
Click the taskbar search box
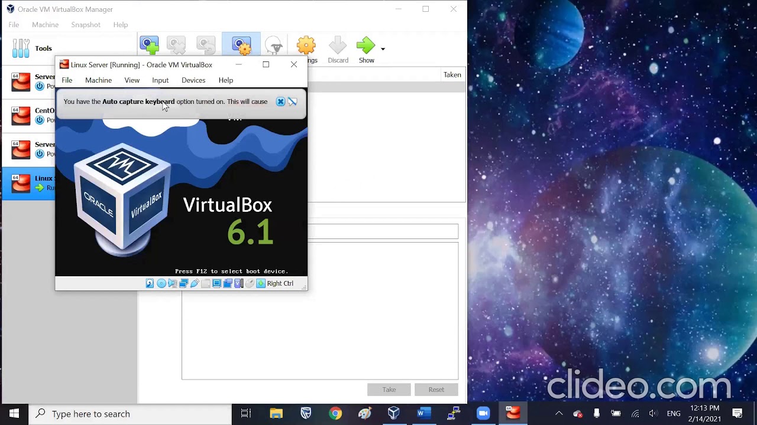point(130,414)
